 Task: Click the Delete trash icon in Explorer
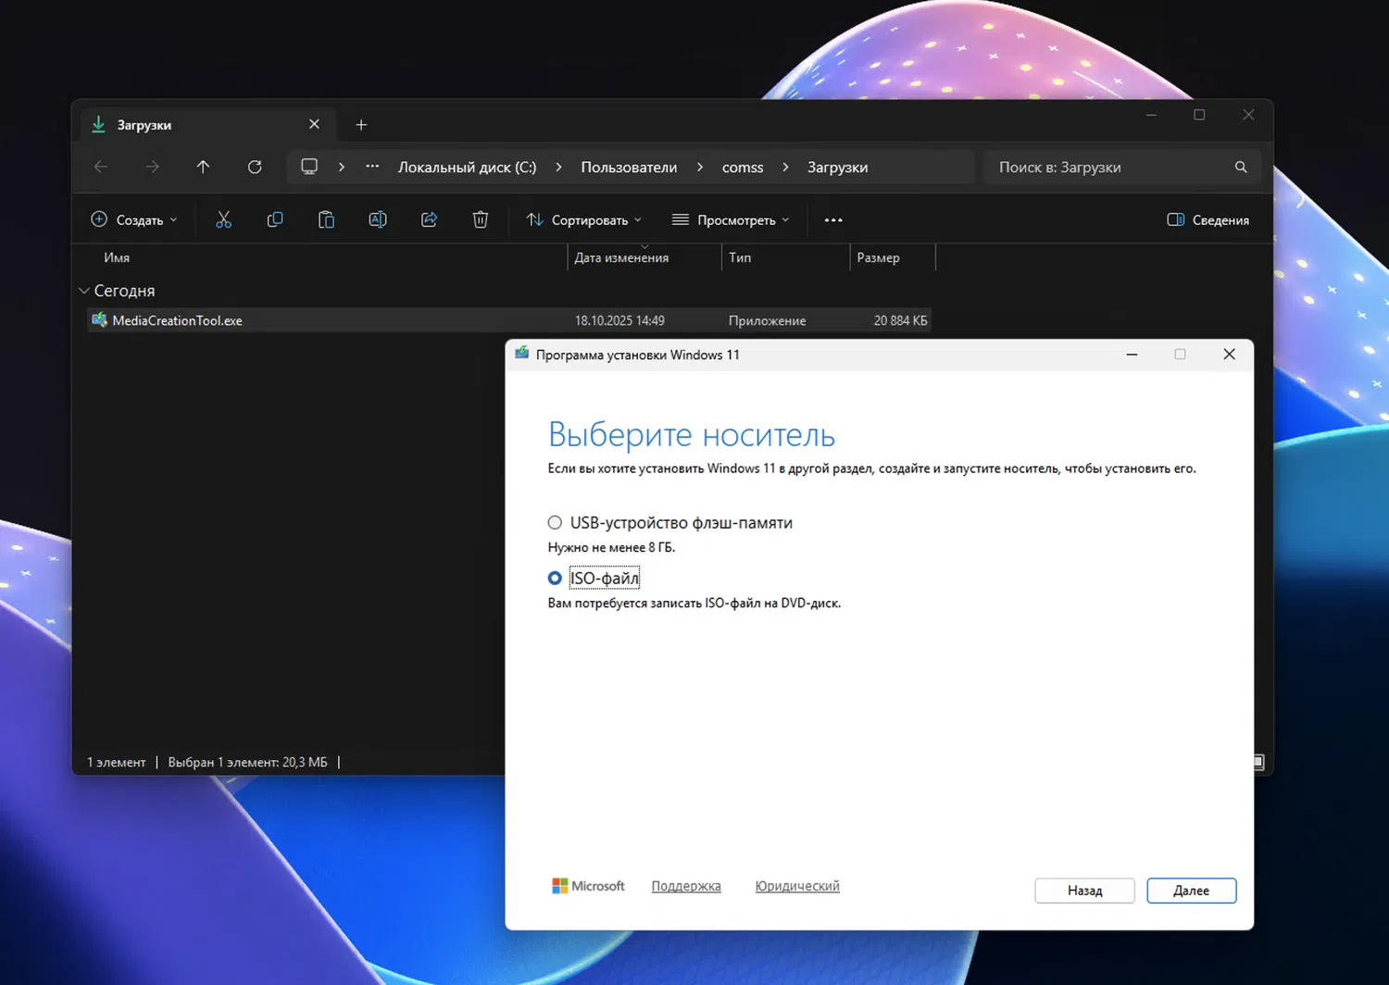pyautogui.click(x=480, y=220)
